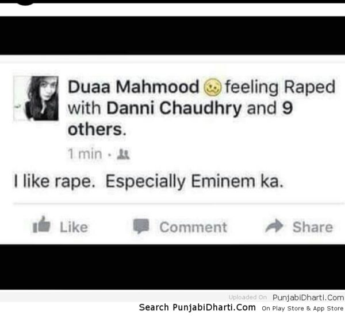Open tagged friend Danni Chaudhry's profile
This screenshot has height=316, width=345.
coord(174,108)
